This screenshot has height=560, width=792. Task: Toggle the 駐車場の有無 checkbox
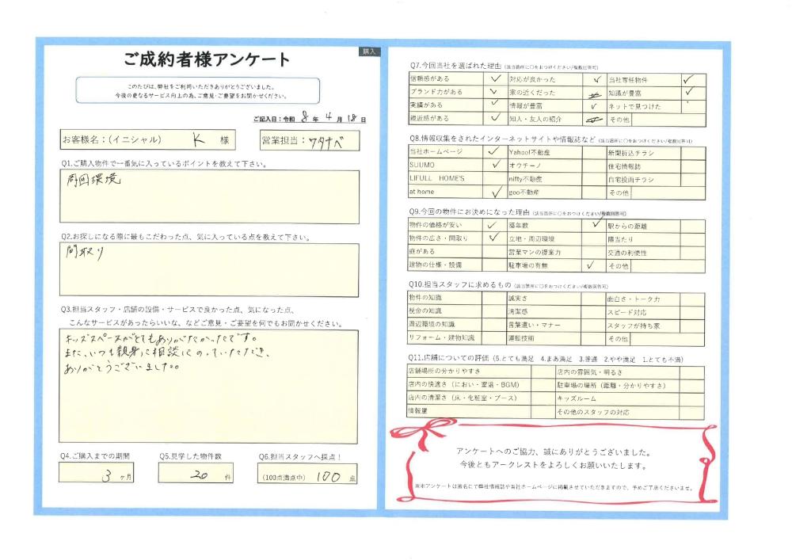pos(593,265)
